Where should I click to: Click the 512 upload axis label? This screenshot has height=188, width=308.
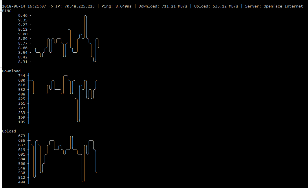point(22,177)
